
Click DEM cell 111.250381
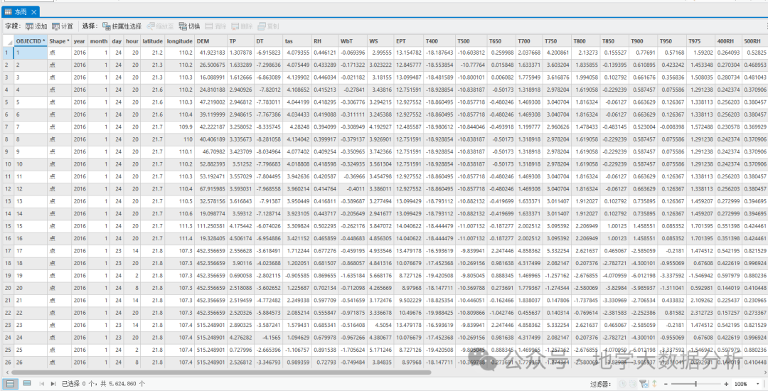210,225
